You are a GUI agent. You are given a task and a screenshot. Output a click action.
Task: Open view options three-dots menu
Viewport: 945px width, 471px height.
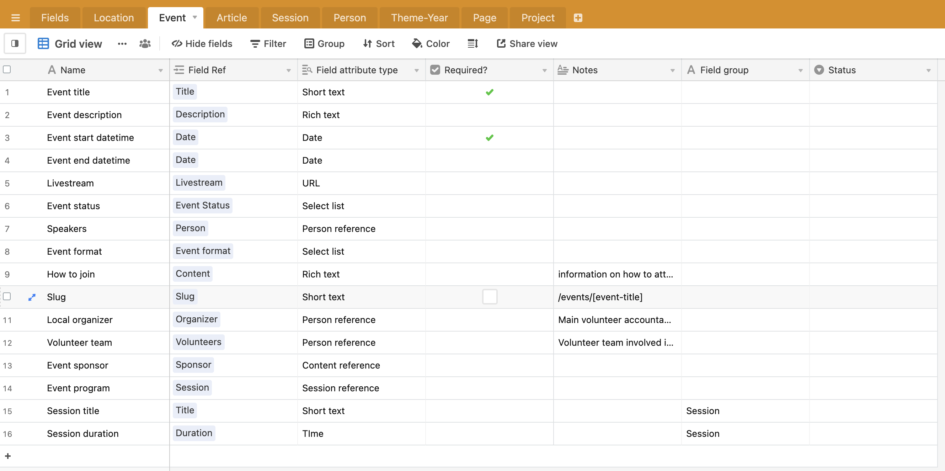click(122, 44)
